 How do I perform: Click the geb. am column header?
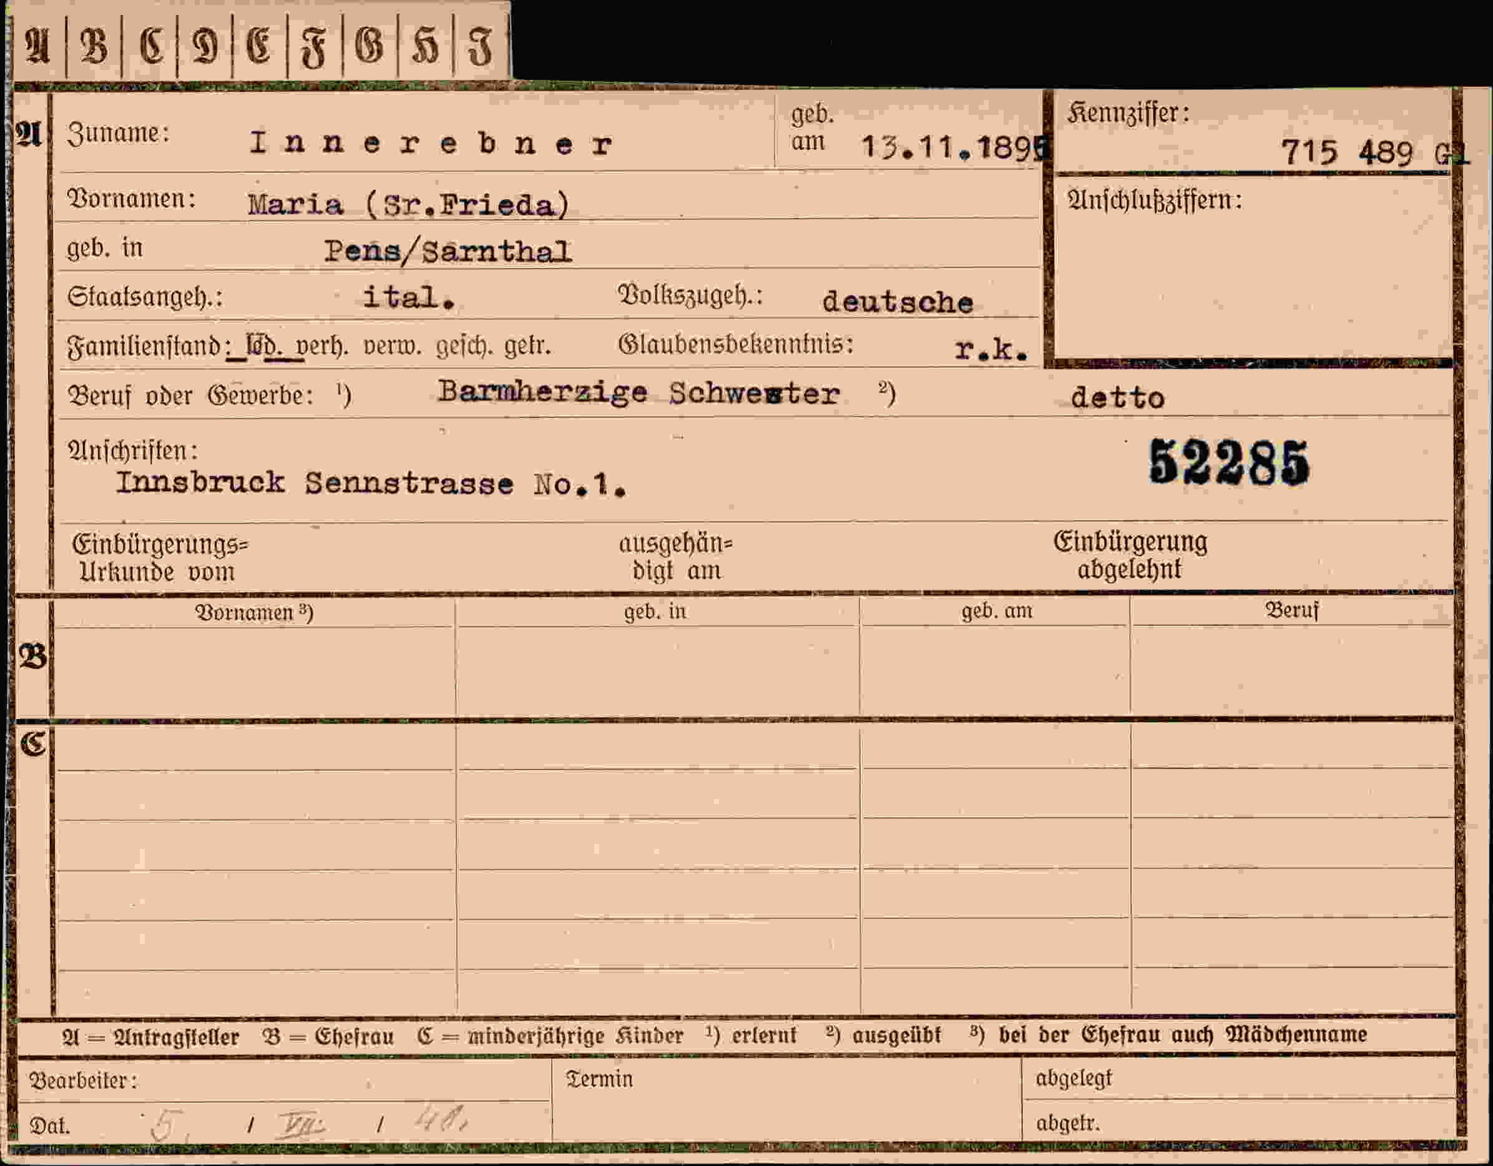[x=997, y=610]
